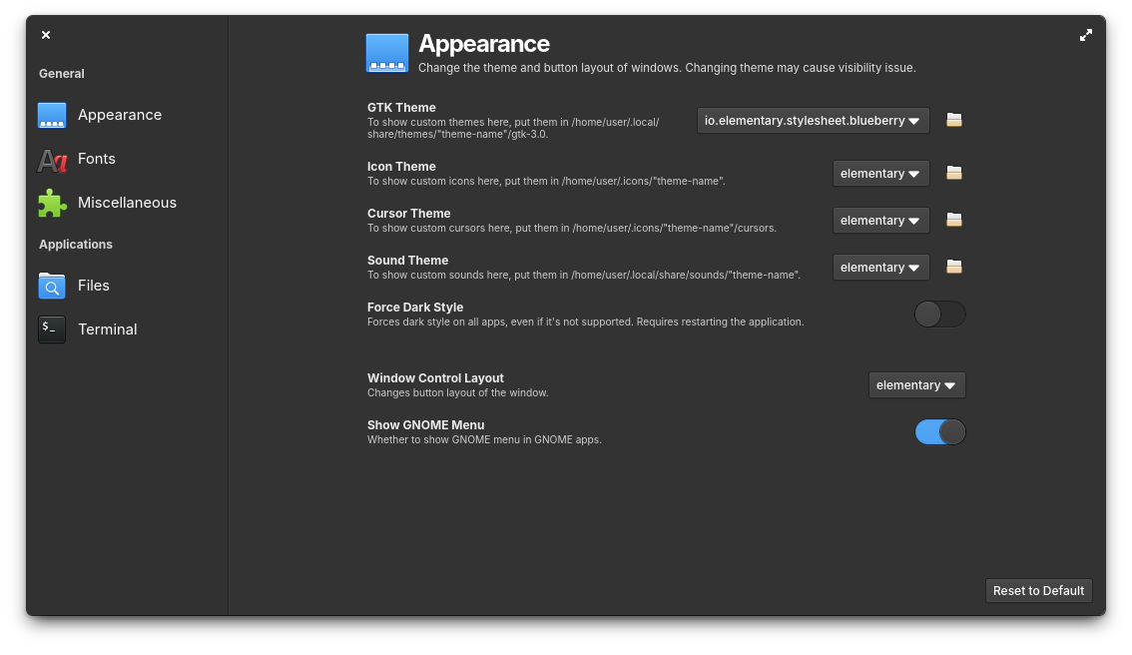
Task: Click the Icon Theme label
Action: tap(401, 166)
